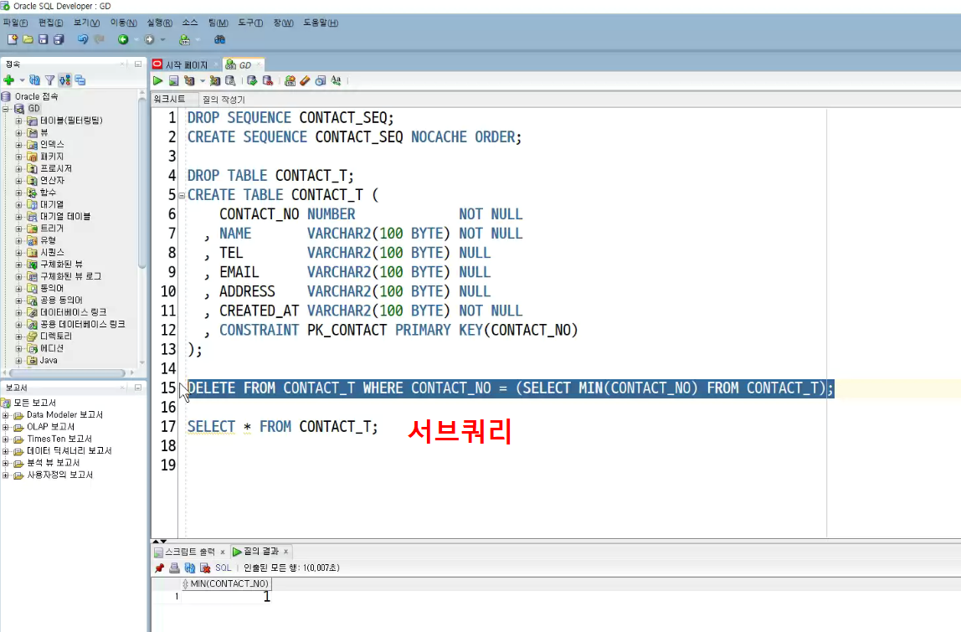Close the 질의 결과 tab
Image resolution: width=961 pixels, height=632 pixels.
(285, 552)
